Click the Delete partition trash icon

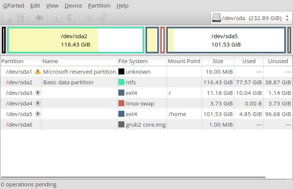click(20, 18)
